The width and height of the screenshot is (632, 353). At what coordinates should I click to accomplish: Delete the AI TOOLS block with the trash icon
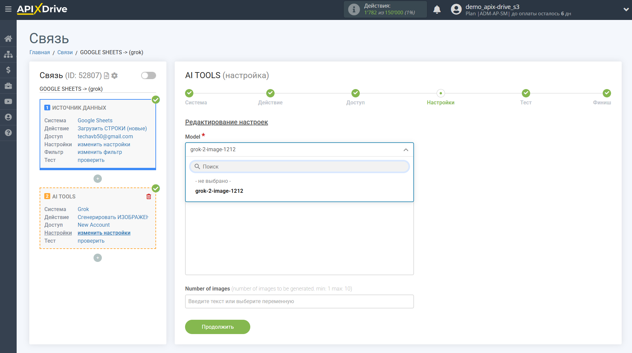click(149, 196)
